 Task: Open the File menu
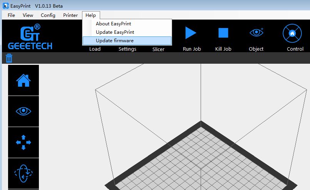[12, 15]
